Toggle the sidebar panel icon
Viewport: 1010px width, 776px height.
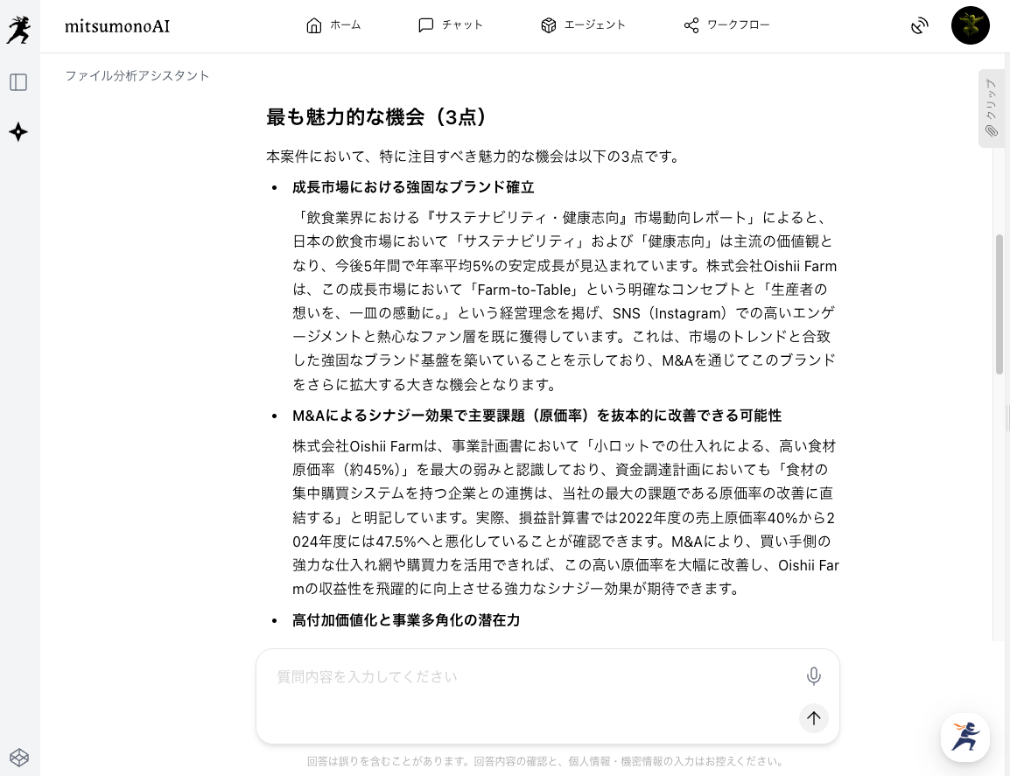pyautogui.click(x=18, y=82)
